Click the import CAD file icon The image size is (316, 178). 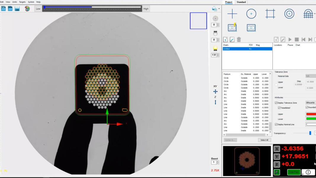click(x=4, y=9)
